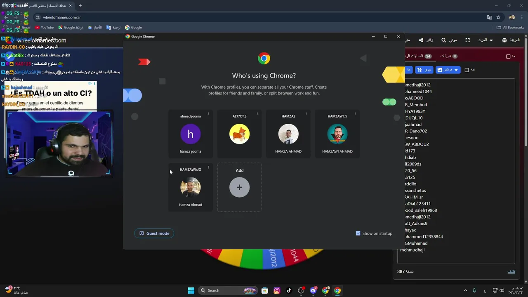
Task: Open the weather widget showing 11°C
Action: point(16,290)
